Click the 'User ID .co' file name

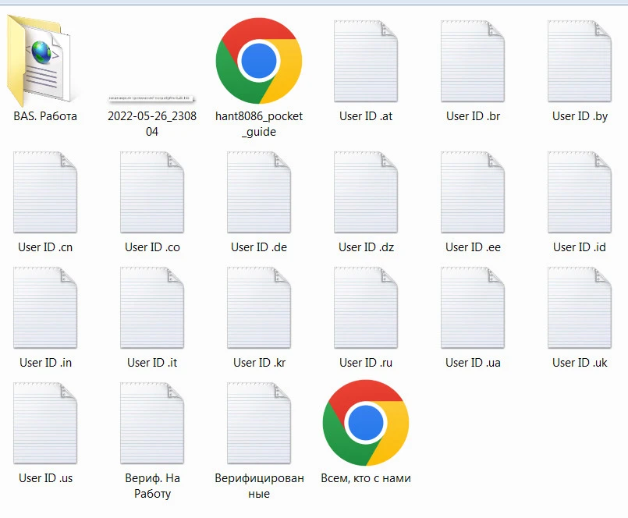coord(152,247)
